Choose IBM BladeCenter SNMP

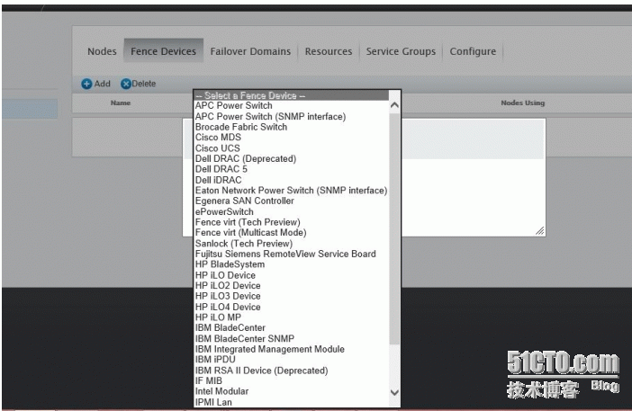[x=292, y=338]
